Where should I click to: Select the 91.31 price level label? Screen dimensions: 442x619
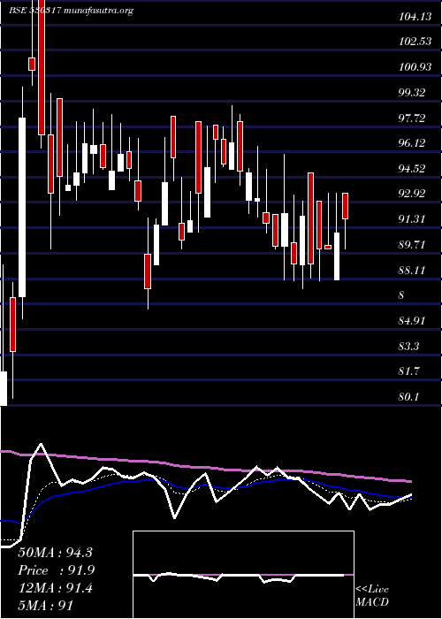point(412,219)
